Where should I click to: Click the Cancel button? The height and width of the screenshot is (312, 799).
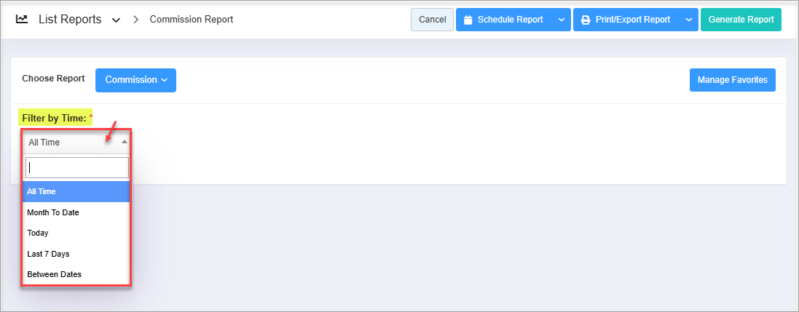click(433, 20)
